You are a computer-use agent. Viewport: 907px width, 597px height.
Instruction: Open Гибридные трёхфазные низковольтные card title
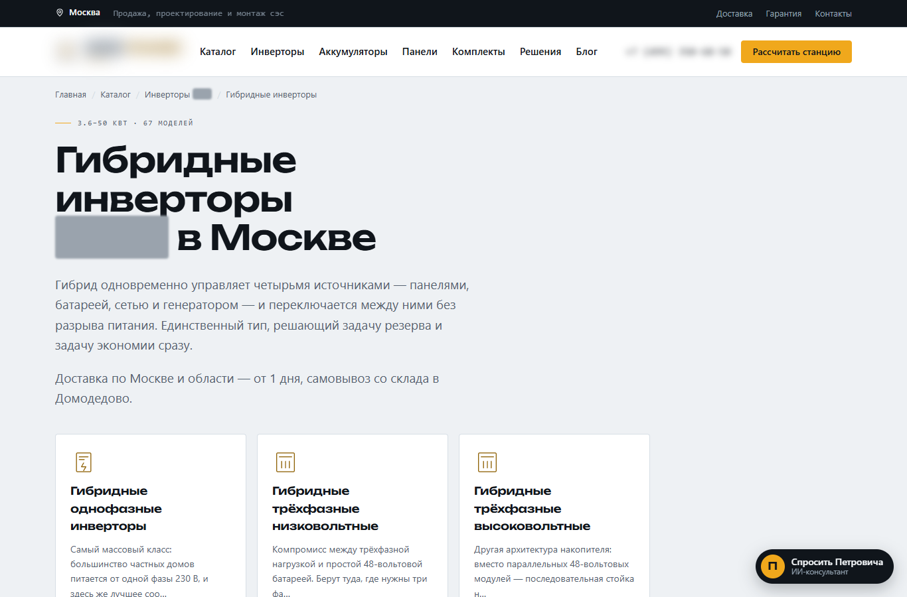click(x=325, y=509)
